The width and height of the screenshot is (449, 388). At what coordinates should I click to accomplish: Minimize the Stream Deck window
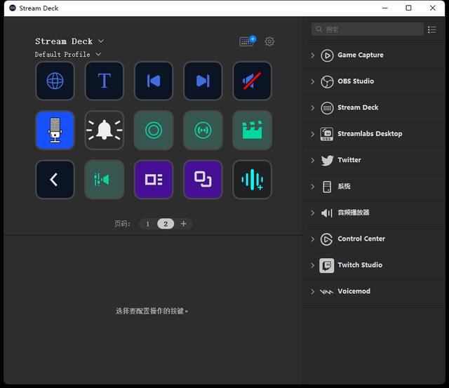click(385, 8)
